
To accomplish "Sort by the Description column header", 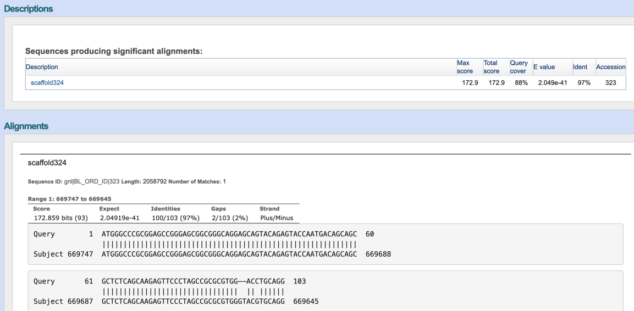I will point(42,67).
